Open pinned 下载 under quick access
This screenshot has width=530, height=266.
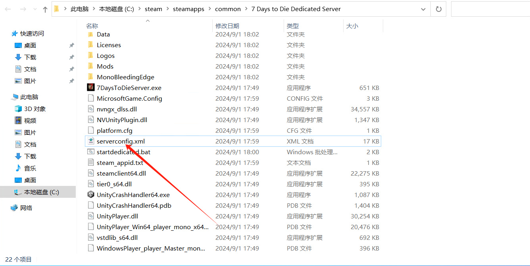click(x=30, y=57)
